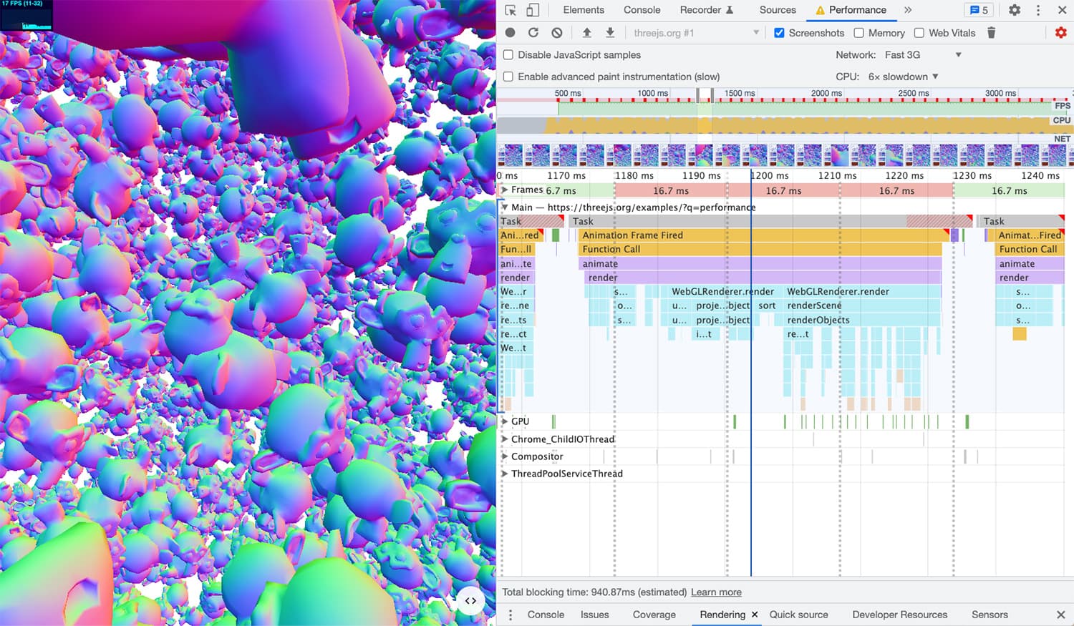This screenshot has height=626, width=1074.
Task: Clear the recording with the clear icon
Action: (557, 32)
